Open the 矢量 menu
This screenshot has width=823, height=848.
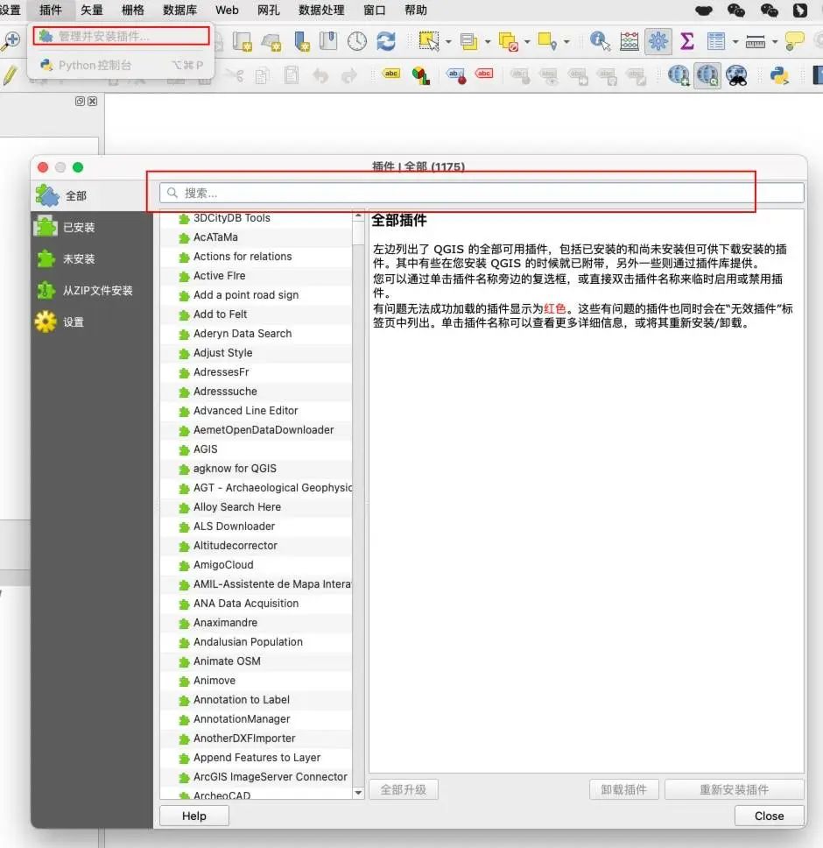pyautogui.click(x=91, y=10)
